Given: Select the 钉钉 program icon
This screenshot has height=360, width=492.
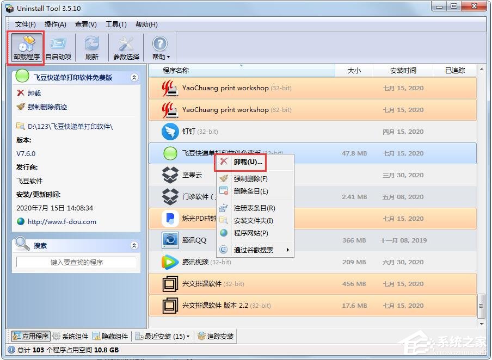Looking at the screenshot, I should pos(170,132).
